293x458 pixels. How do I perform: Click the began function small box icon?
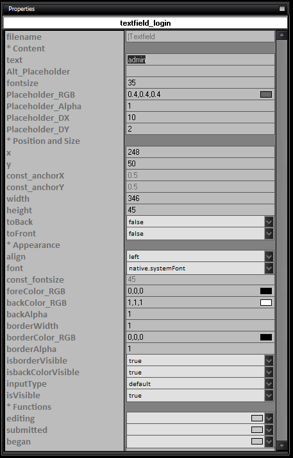257,441
